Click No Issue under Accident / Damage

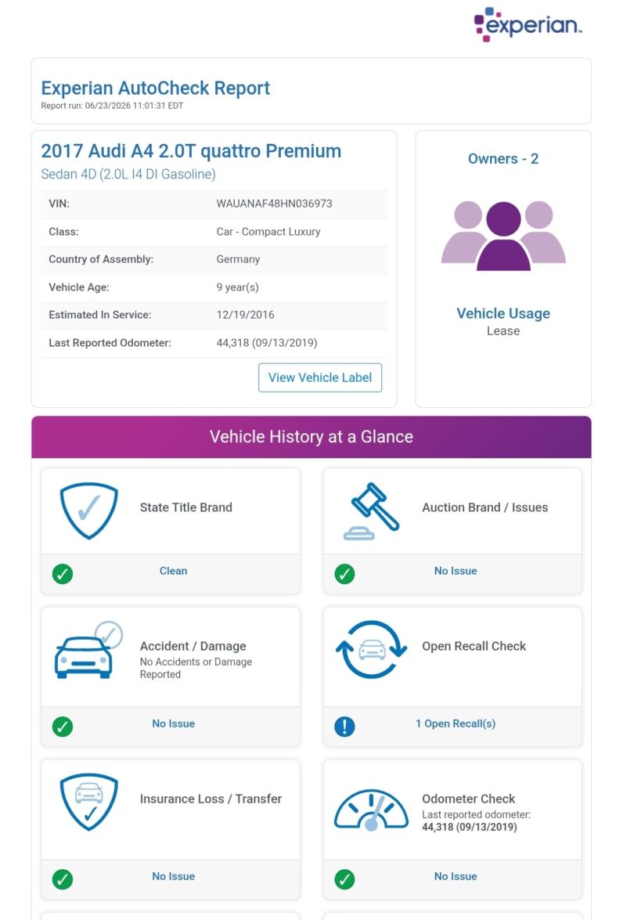[173, 723]
